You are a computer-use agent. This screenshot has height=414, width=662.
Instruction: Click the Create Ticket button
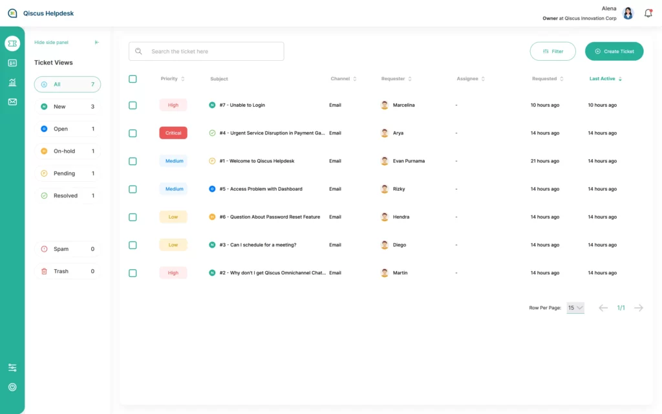(614, 51)
